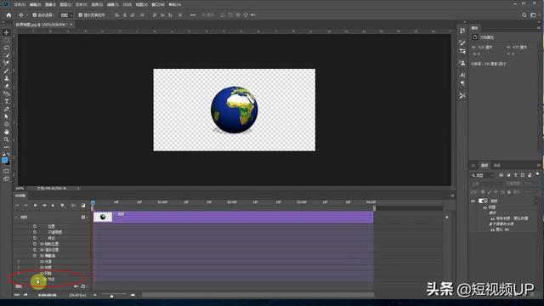This screenshot has width=544, height=306.
Task: Select the Clone Stamp tool
Action: [x=6, y=78]
